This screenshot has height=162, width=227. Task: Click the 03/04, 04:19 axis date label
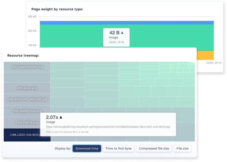tap(214, 63)
